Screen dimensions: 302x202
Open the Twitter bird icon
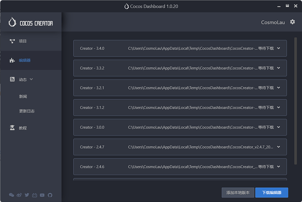click(27, 195)
